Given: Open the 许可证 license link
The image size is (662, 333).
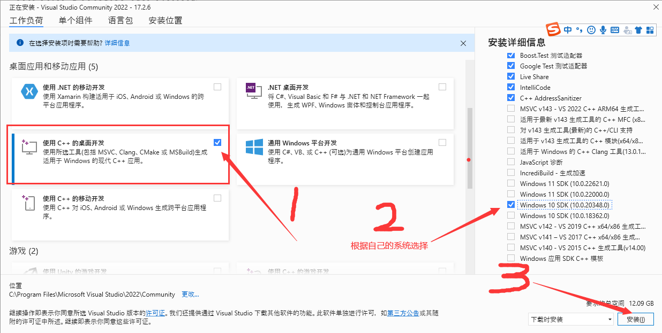Looking at the screenshot, I should tap(156, 313).
